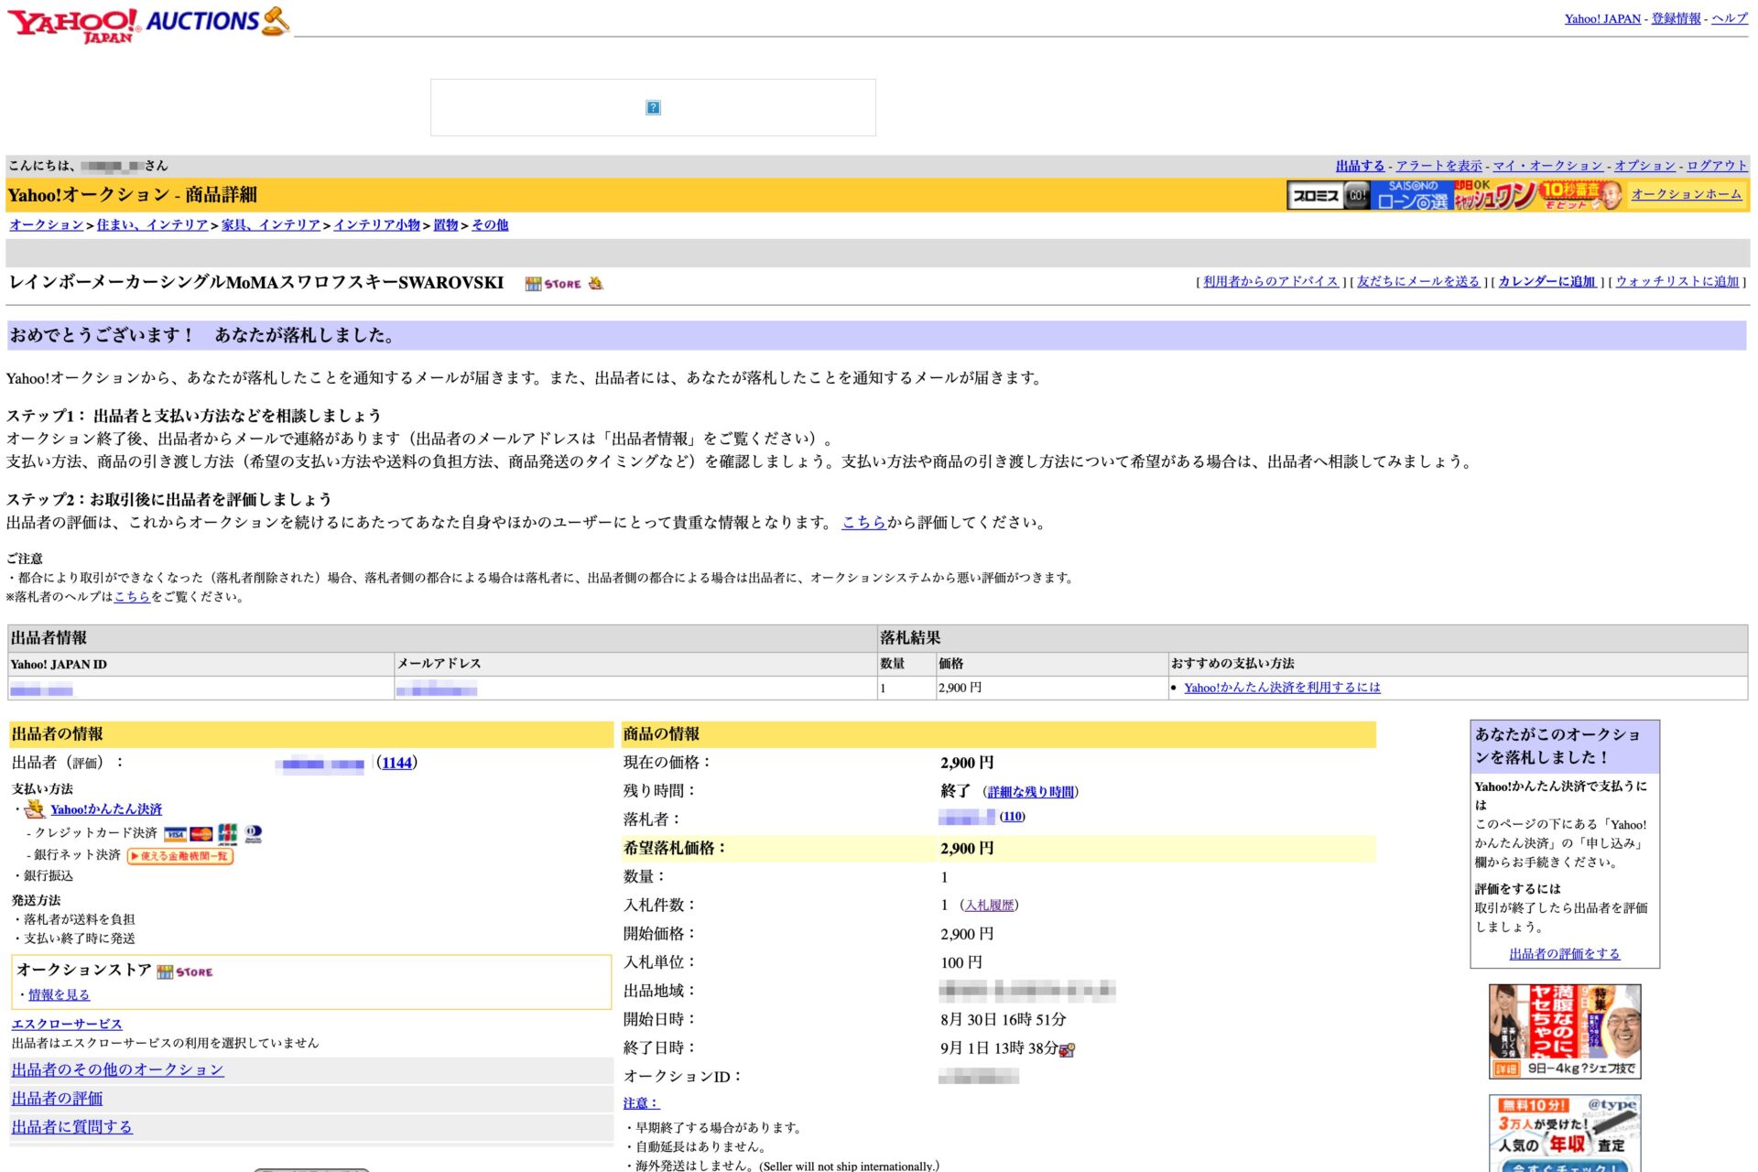
Task: Open the 住まい、インテリア breadcrumb
Action: click(x=152, y=224)
